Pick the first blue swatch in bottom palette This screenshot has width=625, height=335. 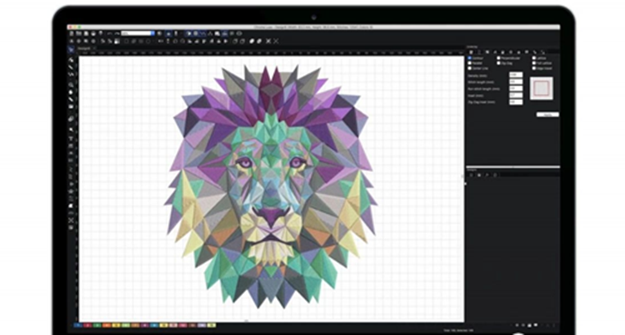click(78, 326)
